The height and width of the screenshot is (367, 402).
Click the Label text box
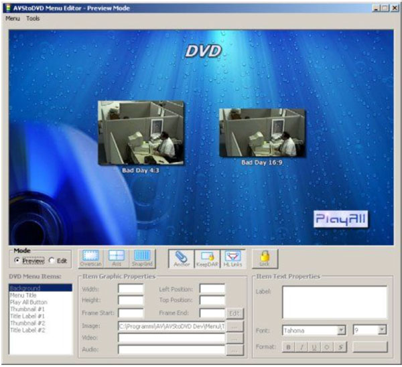click(x=334, y=303)
